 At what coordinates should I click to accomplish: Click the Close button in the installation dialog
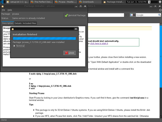click(x=70, y=53)
